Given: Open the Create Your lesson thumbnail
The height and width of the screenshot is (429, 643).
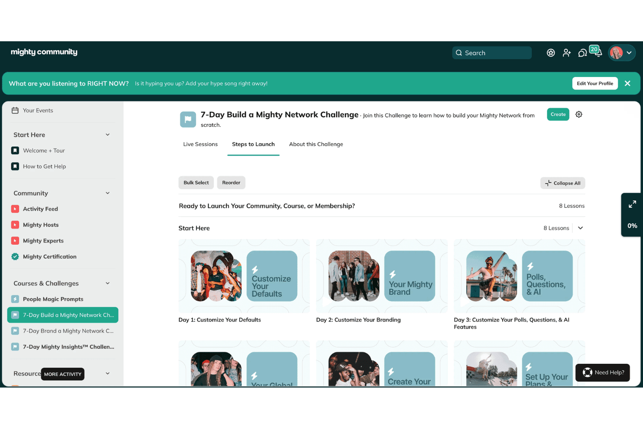Looking at the screenshot, I should point(382,363).
